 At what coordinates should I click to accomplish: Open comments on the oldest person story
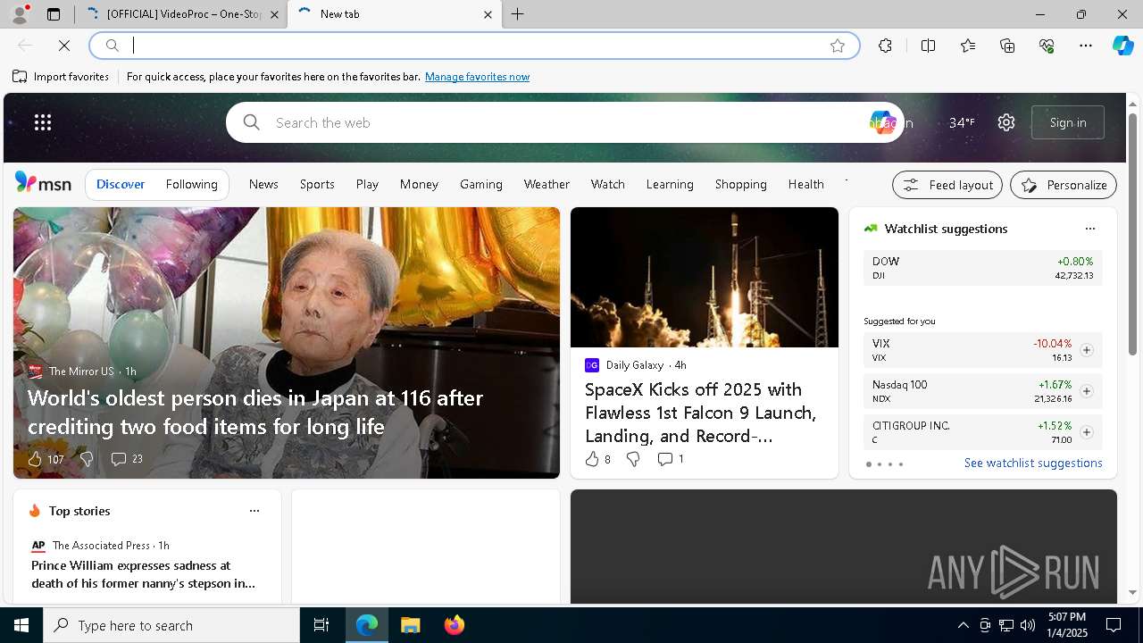(x=119, y=459)
